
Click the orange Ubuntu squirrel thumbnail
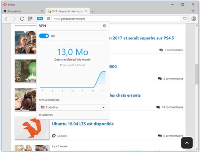(x=32, y=128)
